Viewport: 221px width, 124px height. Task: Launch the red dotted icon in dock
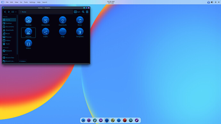click(125, 120)
